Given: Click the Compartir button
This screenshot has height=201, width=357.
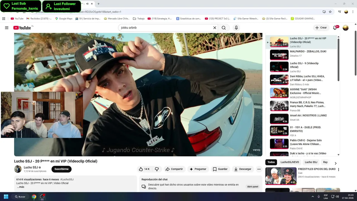Looking at the screenshot, I should pos(174,169).
